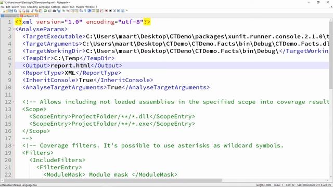Close the config.xml tab with its X
Image resolution: width=333 pixels, height=187 pixels.
36,16
